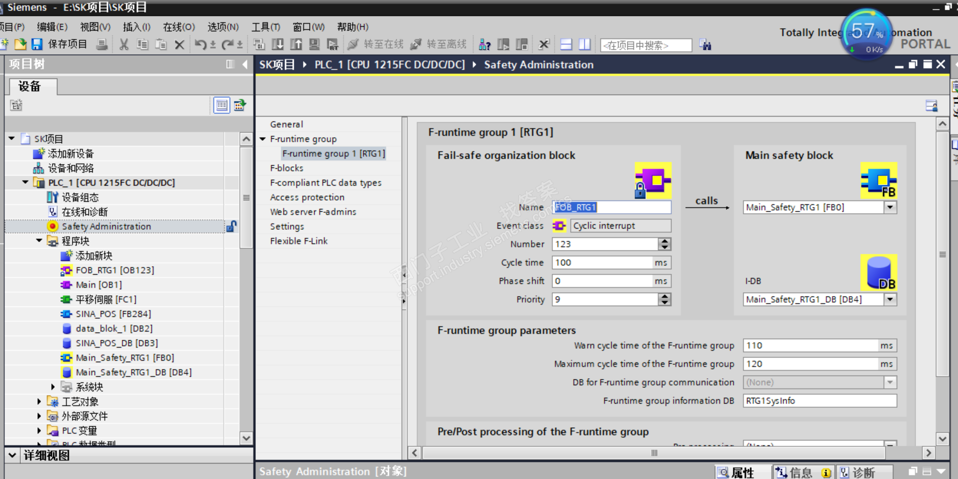Image resolution: width=958 pixels, height=479 pixels.
Task: Click the Cycle time input field
Action: point(602,263)
